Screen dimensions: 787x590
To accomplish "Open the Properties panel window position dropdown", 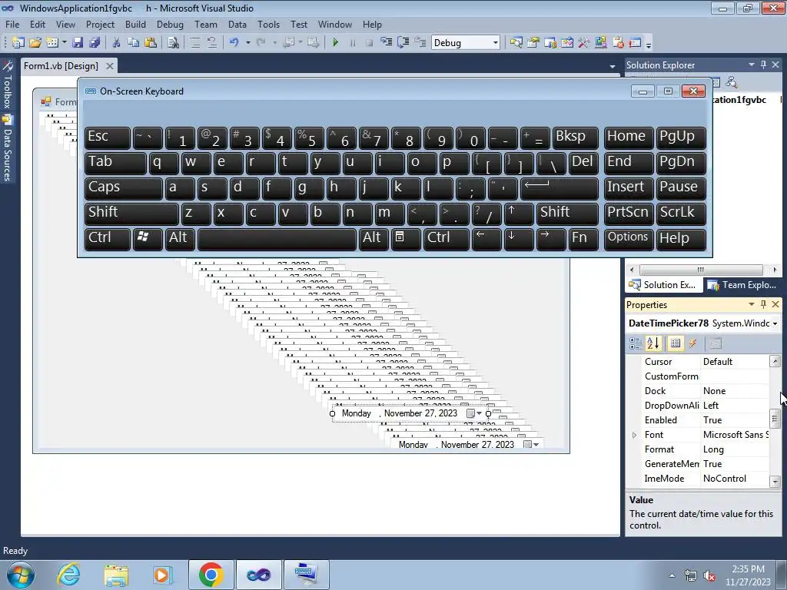I will pyautogui.click(x=752, y=304).
